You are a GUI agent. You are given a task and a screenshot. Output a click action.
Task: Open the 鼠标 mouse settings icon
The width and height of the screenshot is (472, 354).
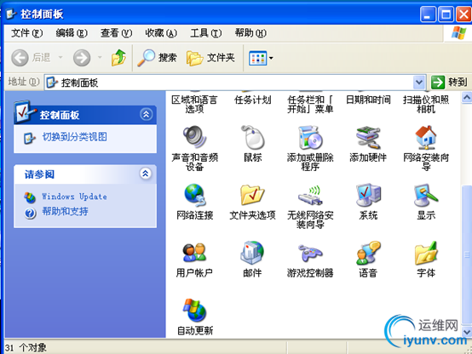coord(252,137)
